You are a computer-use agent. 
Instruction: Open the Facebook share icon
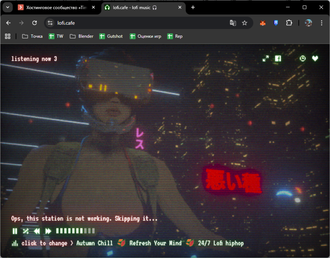pyautogui.click(x=278, y=58)
